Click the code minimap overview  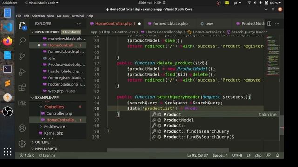pos(273,56)
